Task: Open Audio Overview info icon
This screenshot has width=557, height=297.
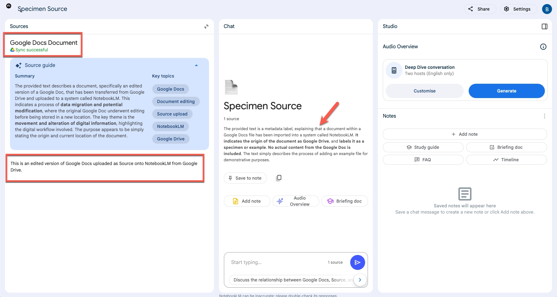Action: [x=543, y=47]
